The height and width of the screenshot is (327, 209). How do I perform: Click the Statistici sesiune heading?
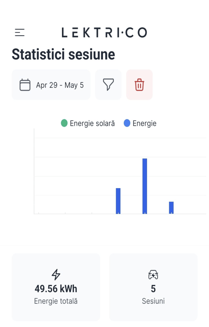[63, 55]
